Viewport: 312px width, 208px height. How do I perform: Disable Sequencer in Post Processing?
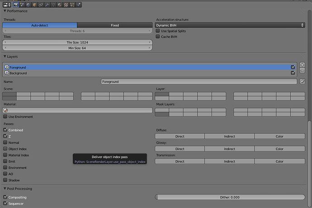[5, 203]
